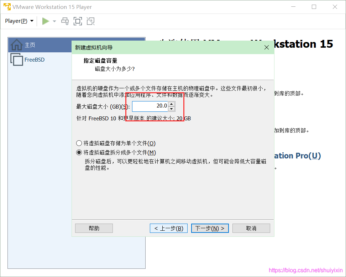Click the 帮助 button

click(94, 228)
